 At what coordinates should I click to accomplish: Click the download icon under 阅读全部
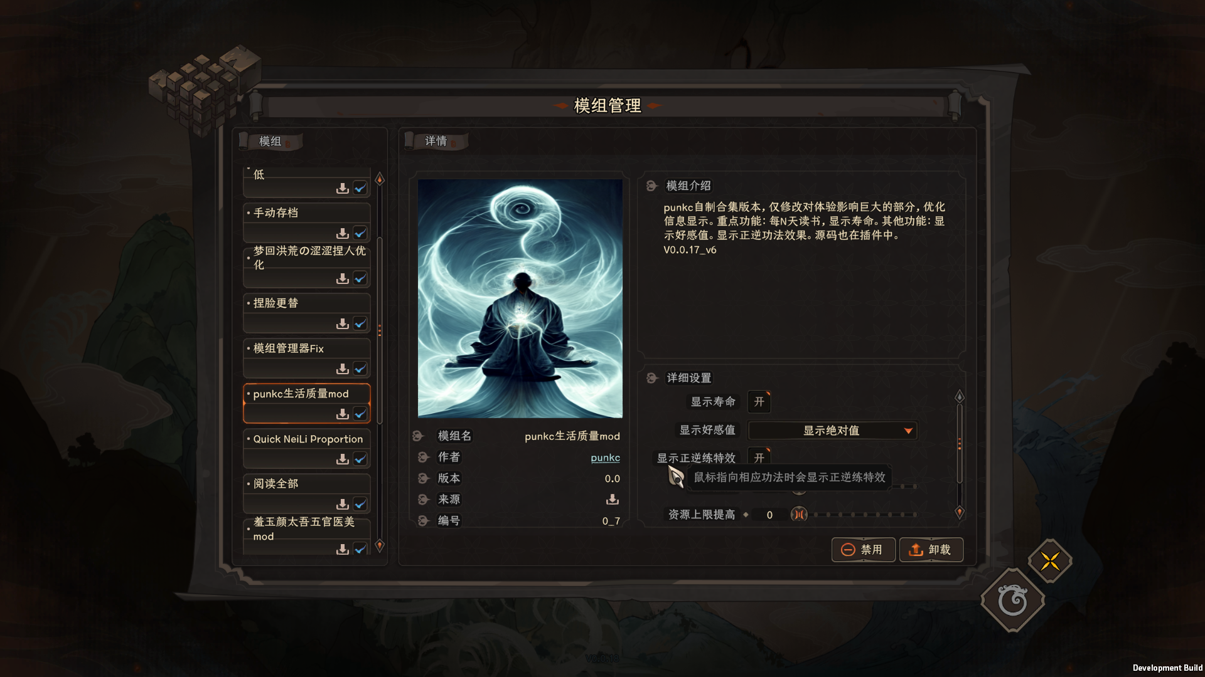coord(342,504)
